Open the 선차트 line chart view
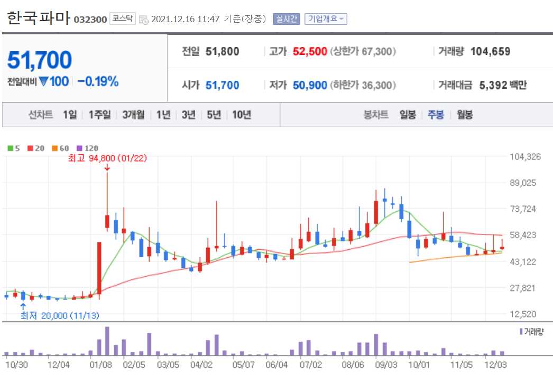Screen dimensions: 553x375 click(42, 115)
